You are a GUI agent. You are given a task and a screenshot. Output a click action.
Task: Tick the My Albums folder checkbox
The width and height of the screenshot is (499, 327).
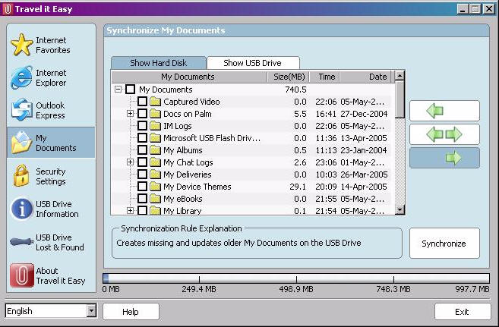click(x=142, y=150)
